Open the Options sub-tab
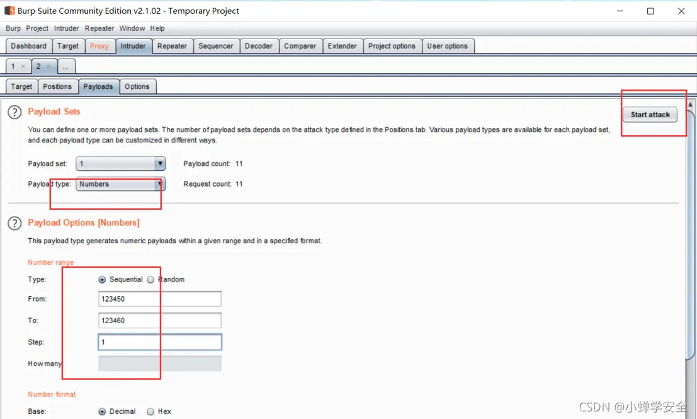 (x=137, y=86)
